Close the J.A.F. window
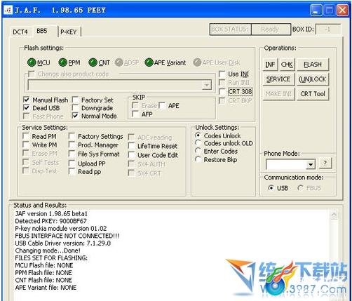This screenshot has width=352, height=301. (x=342, y=11)
